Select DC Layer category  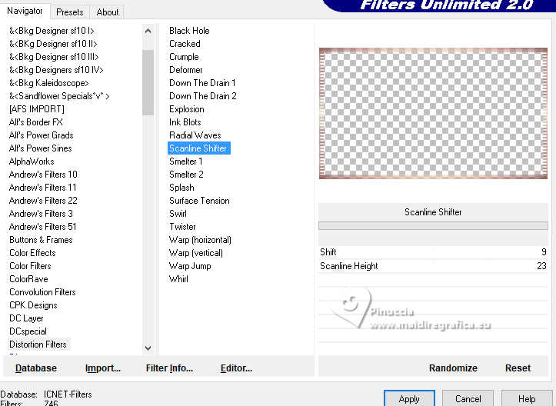[26, 319]
